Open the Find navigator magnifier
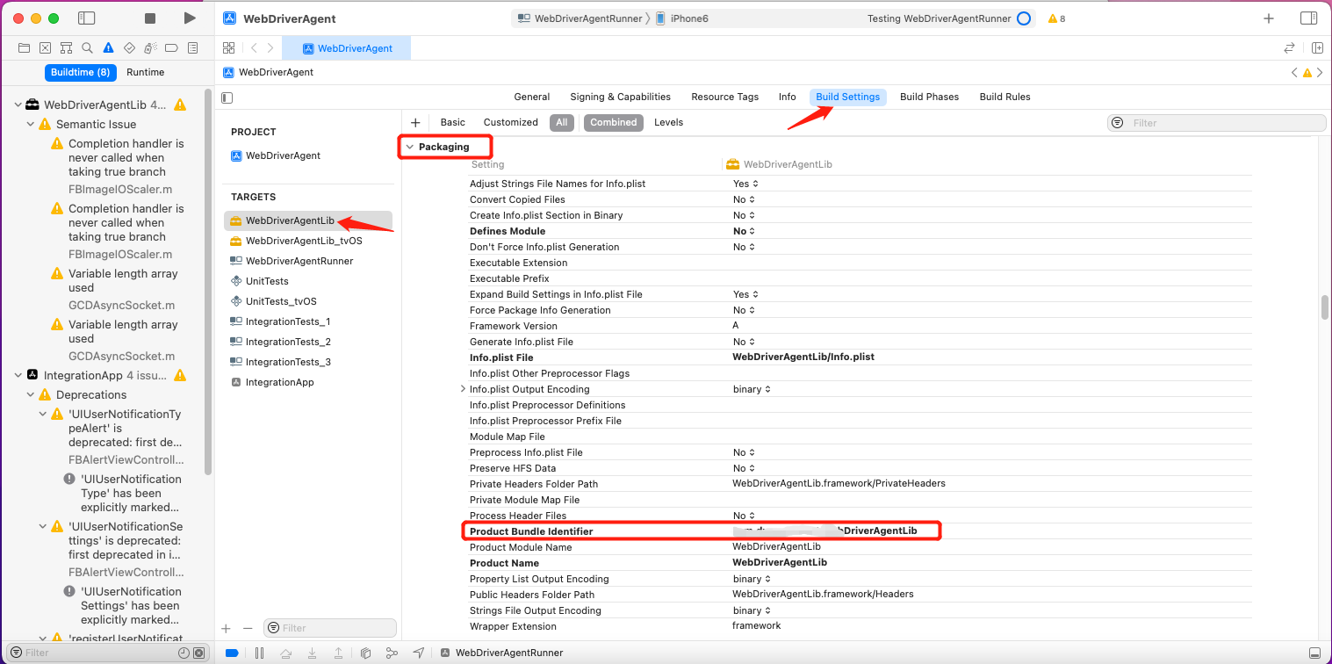Screen dimensions: 1332x664 [x=87, y=48]
